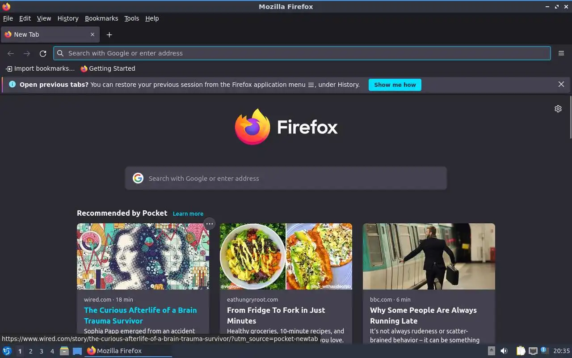
Task: Click the wired.com · 18 min source text
Action: (x=109, y=299)
